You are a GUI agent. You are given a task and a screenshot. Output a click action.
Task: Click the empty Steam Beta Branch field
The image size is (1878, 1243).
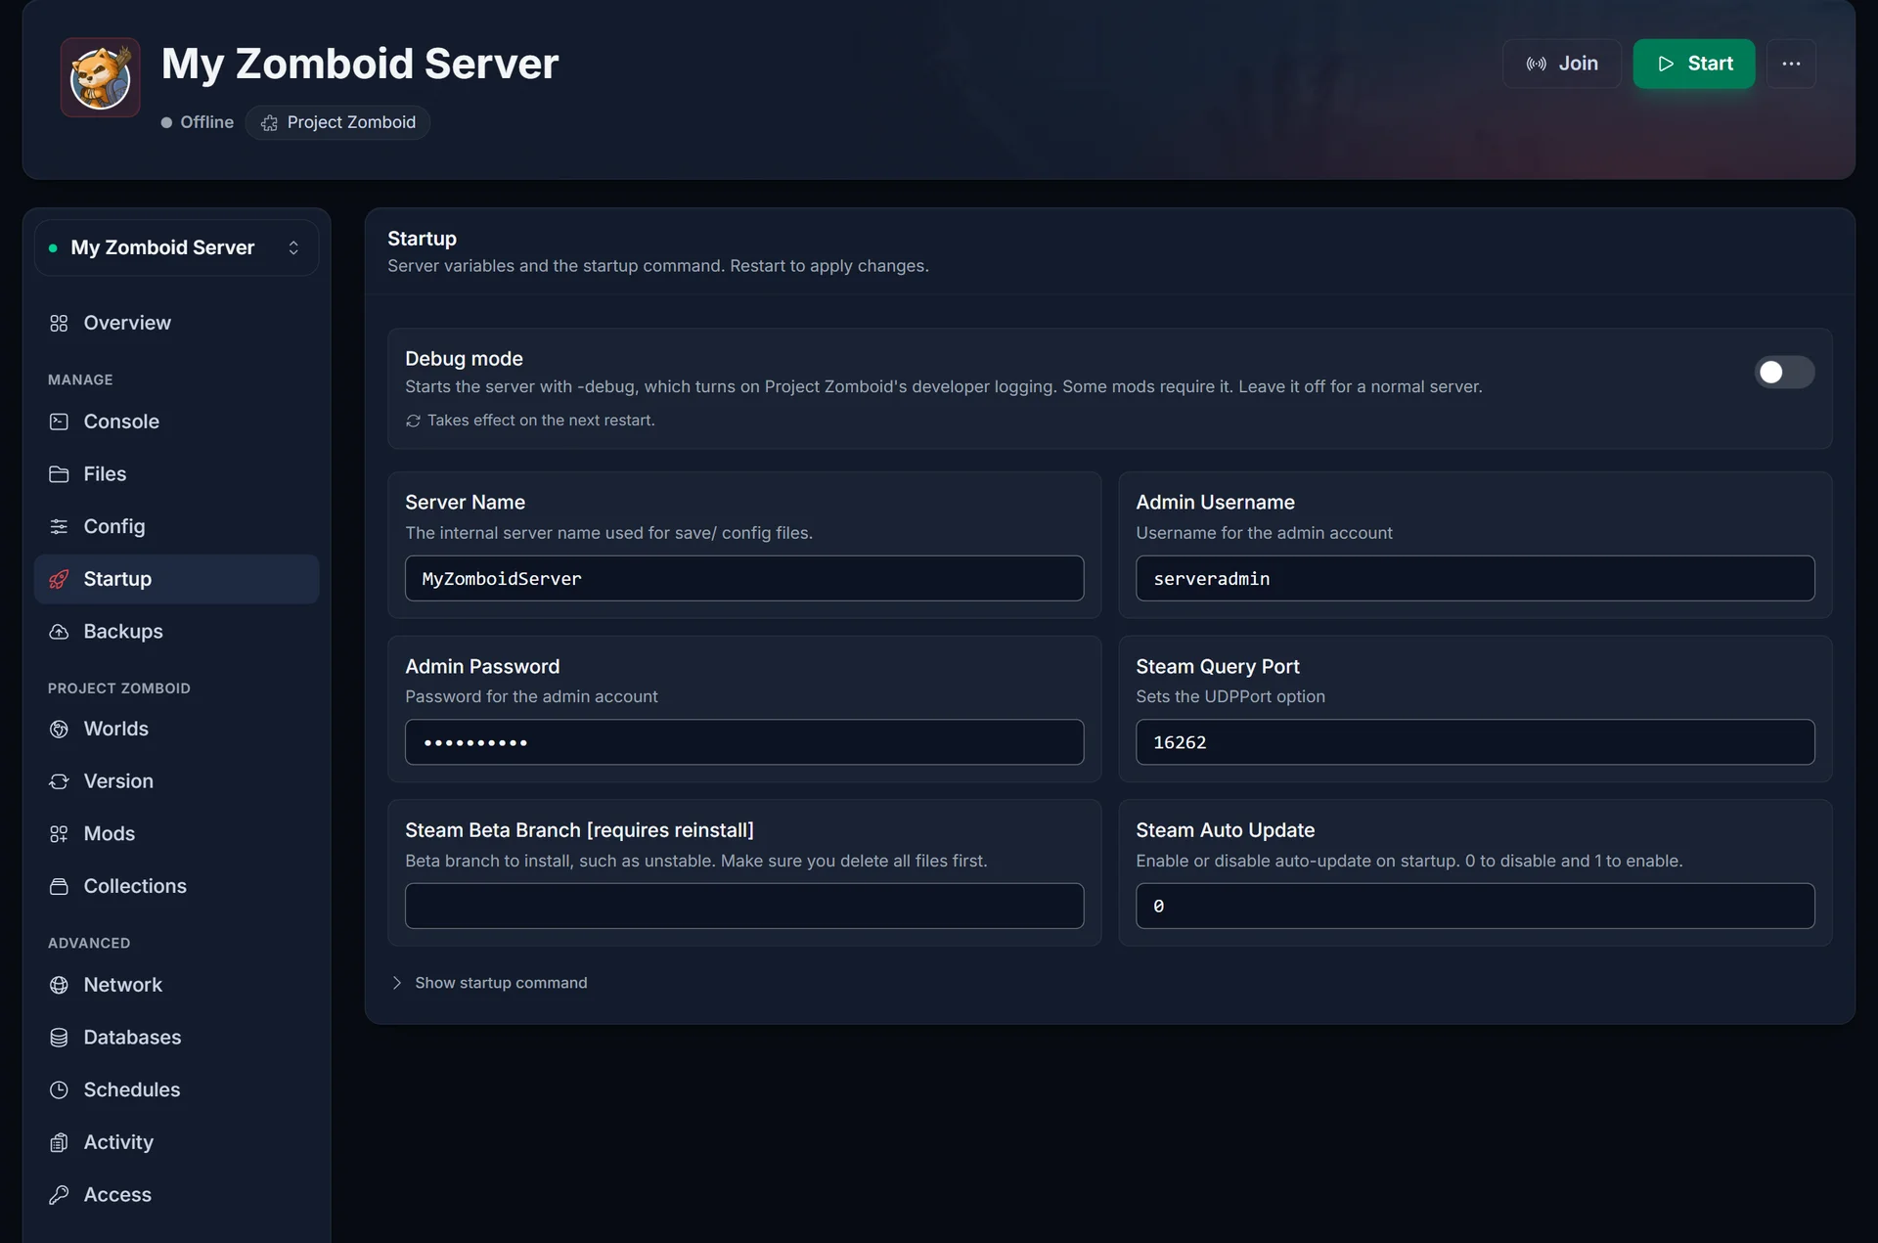tap(743, 907)
